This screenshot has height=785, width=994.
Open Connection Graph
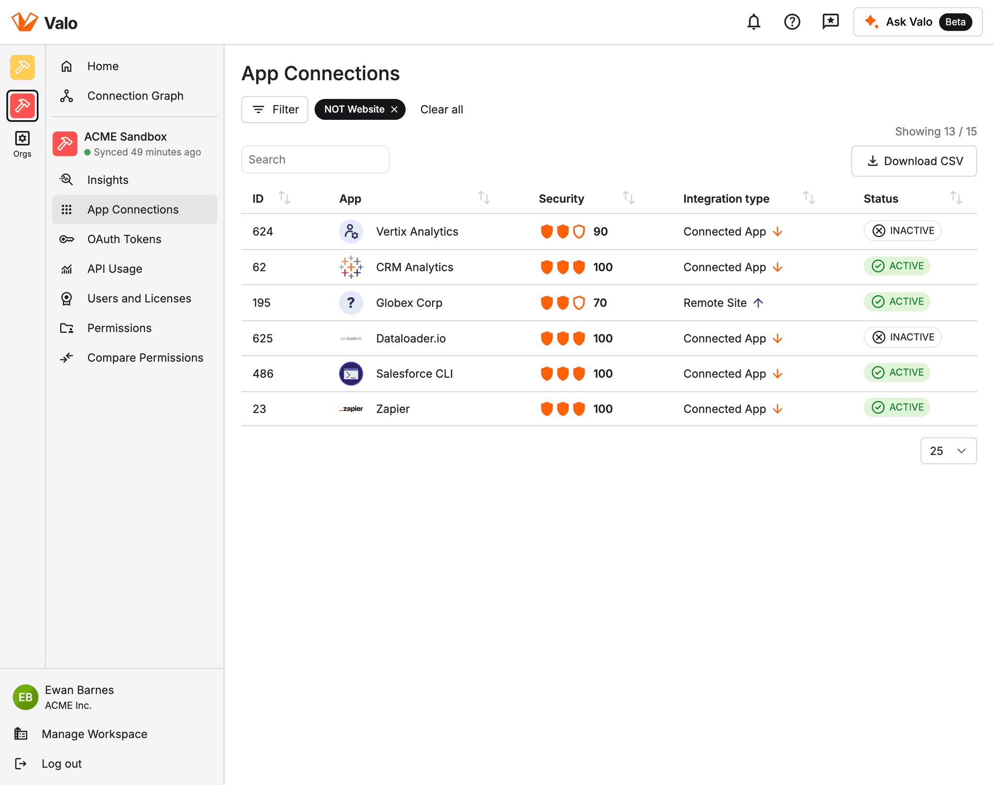[134, 96]
